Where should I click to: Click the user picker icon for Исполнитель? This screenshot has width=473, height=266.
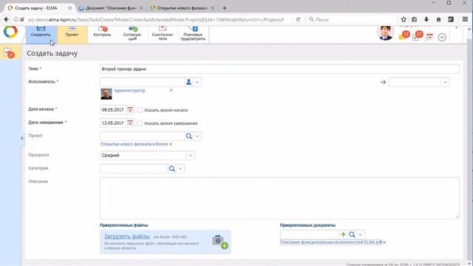pos(188,82)
